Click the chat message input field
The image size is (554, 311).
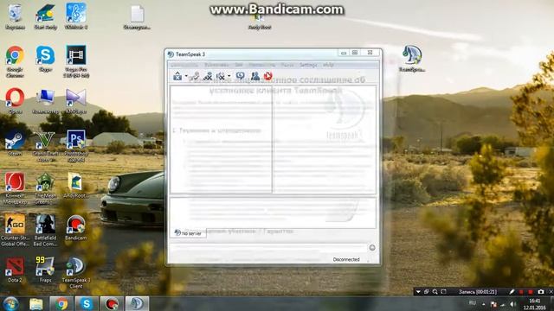pos(268,248)
